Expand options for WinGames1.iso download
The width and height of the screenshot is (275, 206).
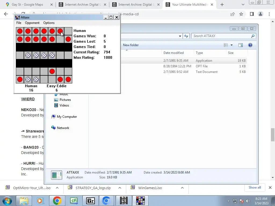pos(182,188)
